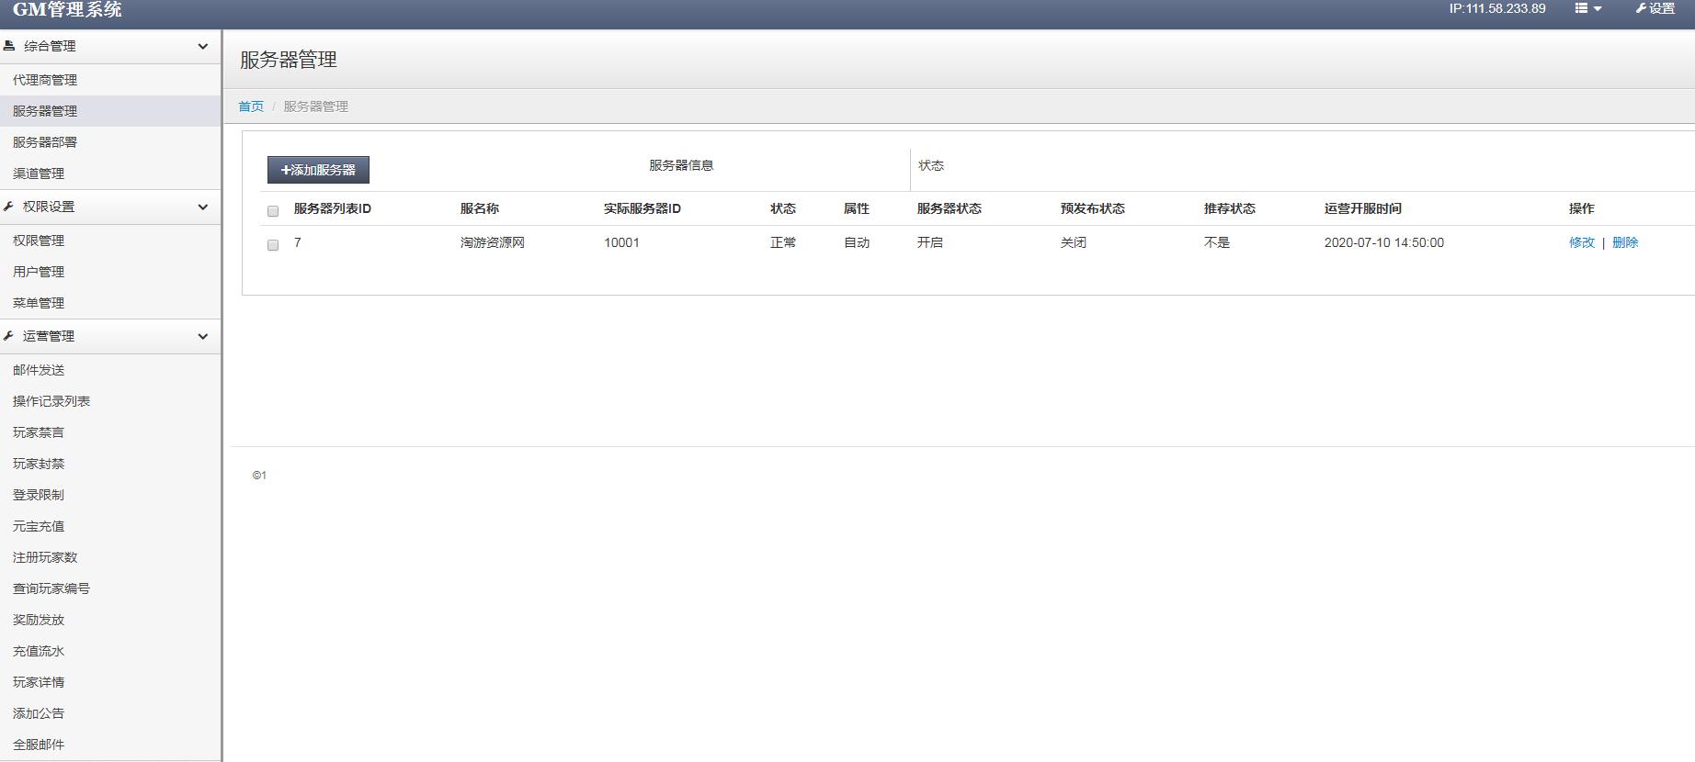
Task: Check the checkbox for server row 7
Action: [x=273, y=245]
